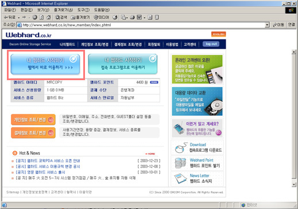Go to Home via toolbar house icon
This screenshot has height=209, width=298.
pyautogui.click(x=49, y=17)
